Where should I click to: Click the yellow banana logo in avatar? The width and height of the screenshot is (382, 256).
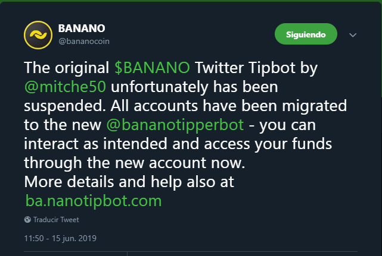[38, 35]
